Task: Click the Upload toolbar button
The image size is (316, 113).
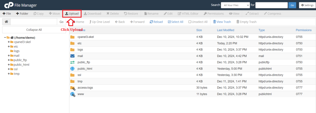Action: point(72,14)
